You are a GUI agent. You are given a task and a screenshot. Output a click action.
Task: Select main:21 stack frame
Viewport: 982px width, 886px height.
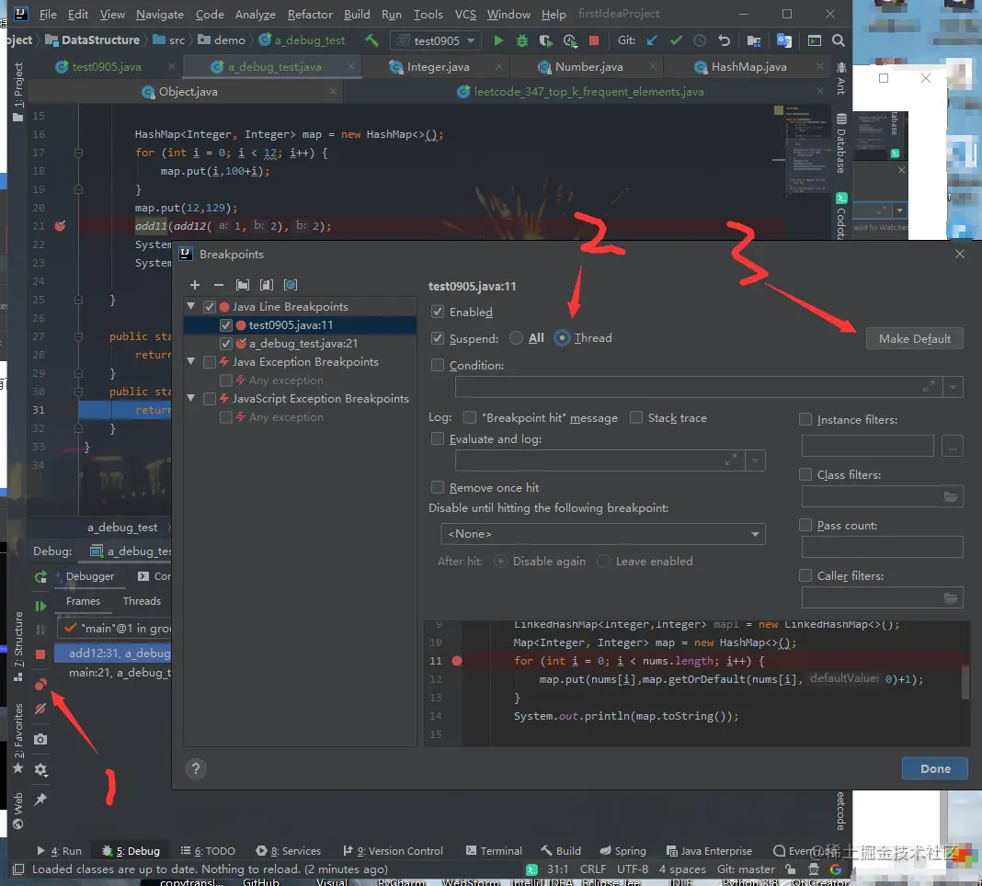pyautogui.click(x=113, y=673)
